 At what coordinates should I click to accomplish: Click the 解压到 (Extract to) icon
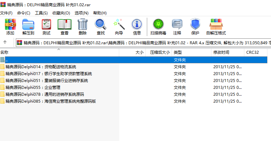point(28,24)
